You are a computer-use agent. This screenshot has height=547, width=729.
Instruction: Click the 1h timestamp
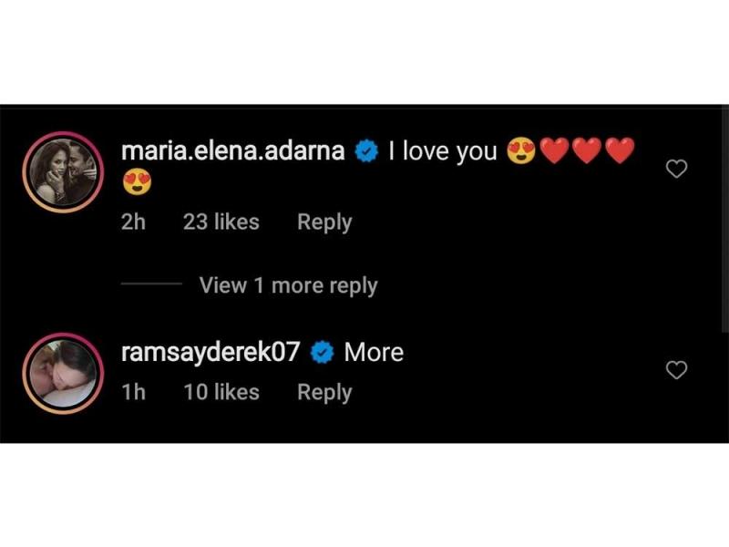click(133, 392)
